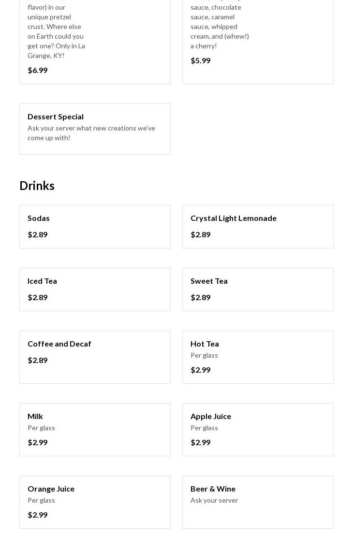This screenshot has height=551, width=353.
Task: Click the Dessert Special item title
Action: pyautogui.click(x=56, y=116)
